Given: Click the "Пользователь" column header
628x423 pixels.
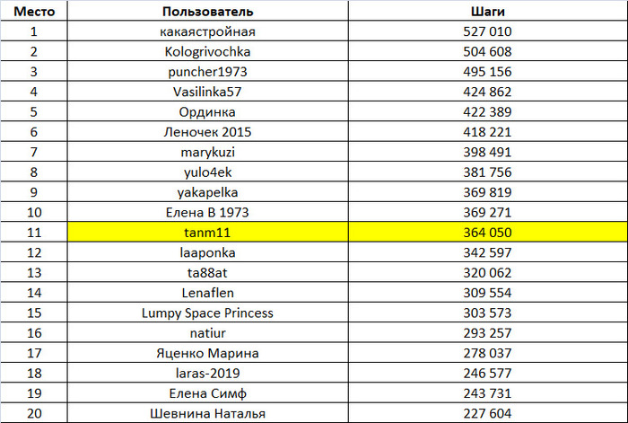Looking at the screenshot, I should click(x=207, y=12).
